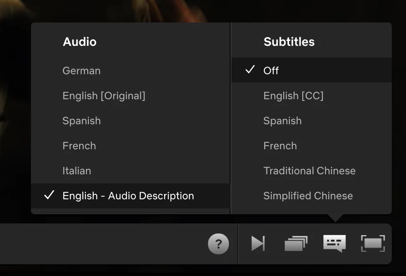The width and height of the screenshot is (406, 276).
Task: Select German audio track
Action: point(81,71)
